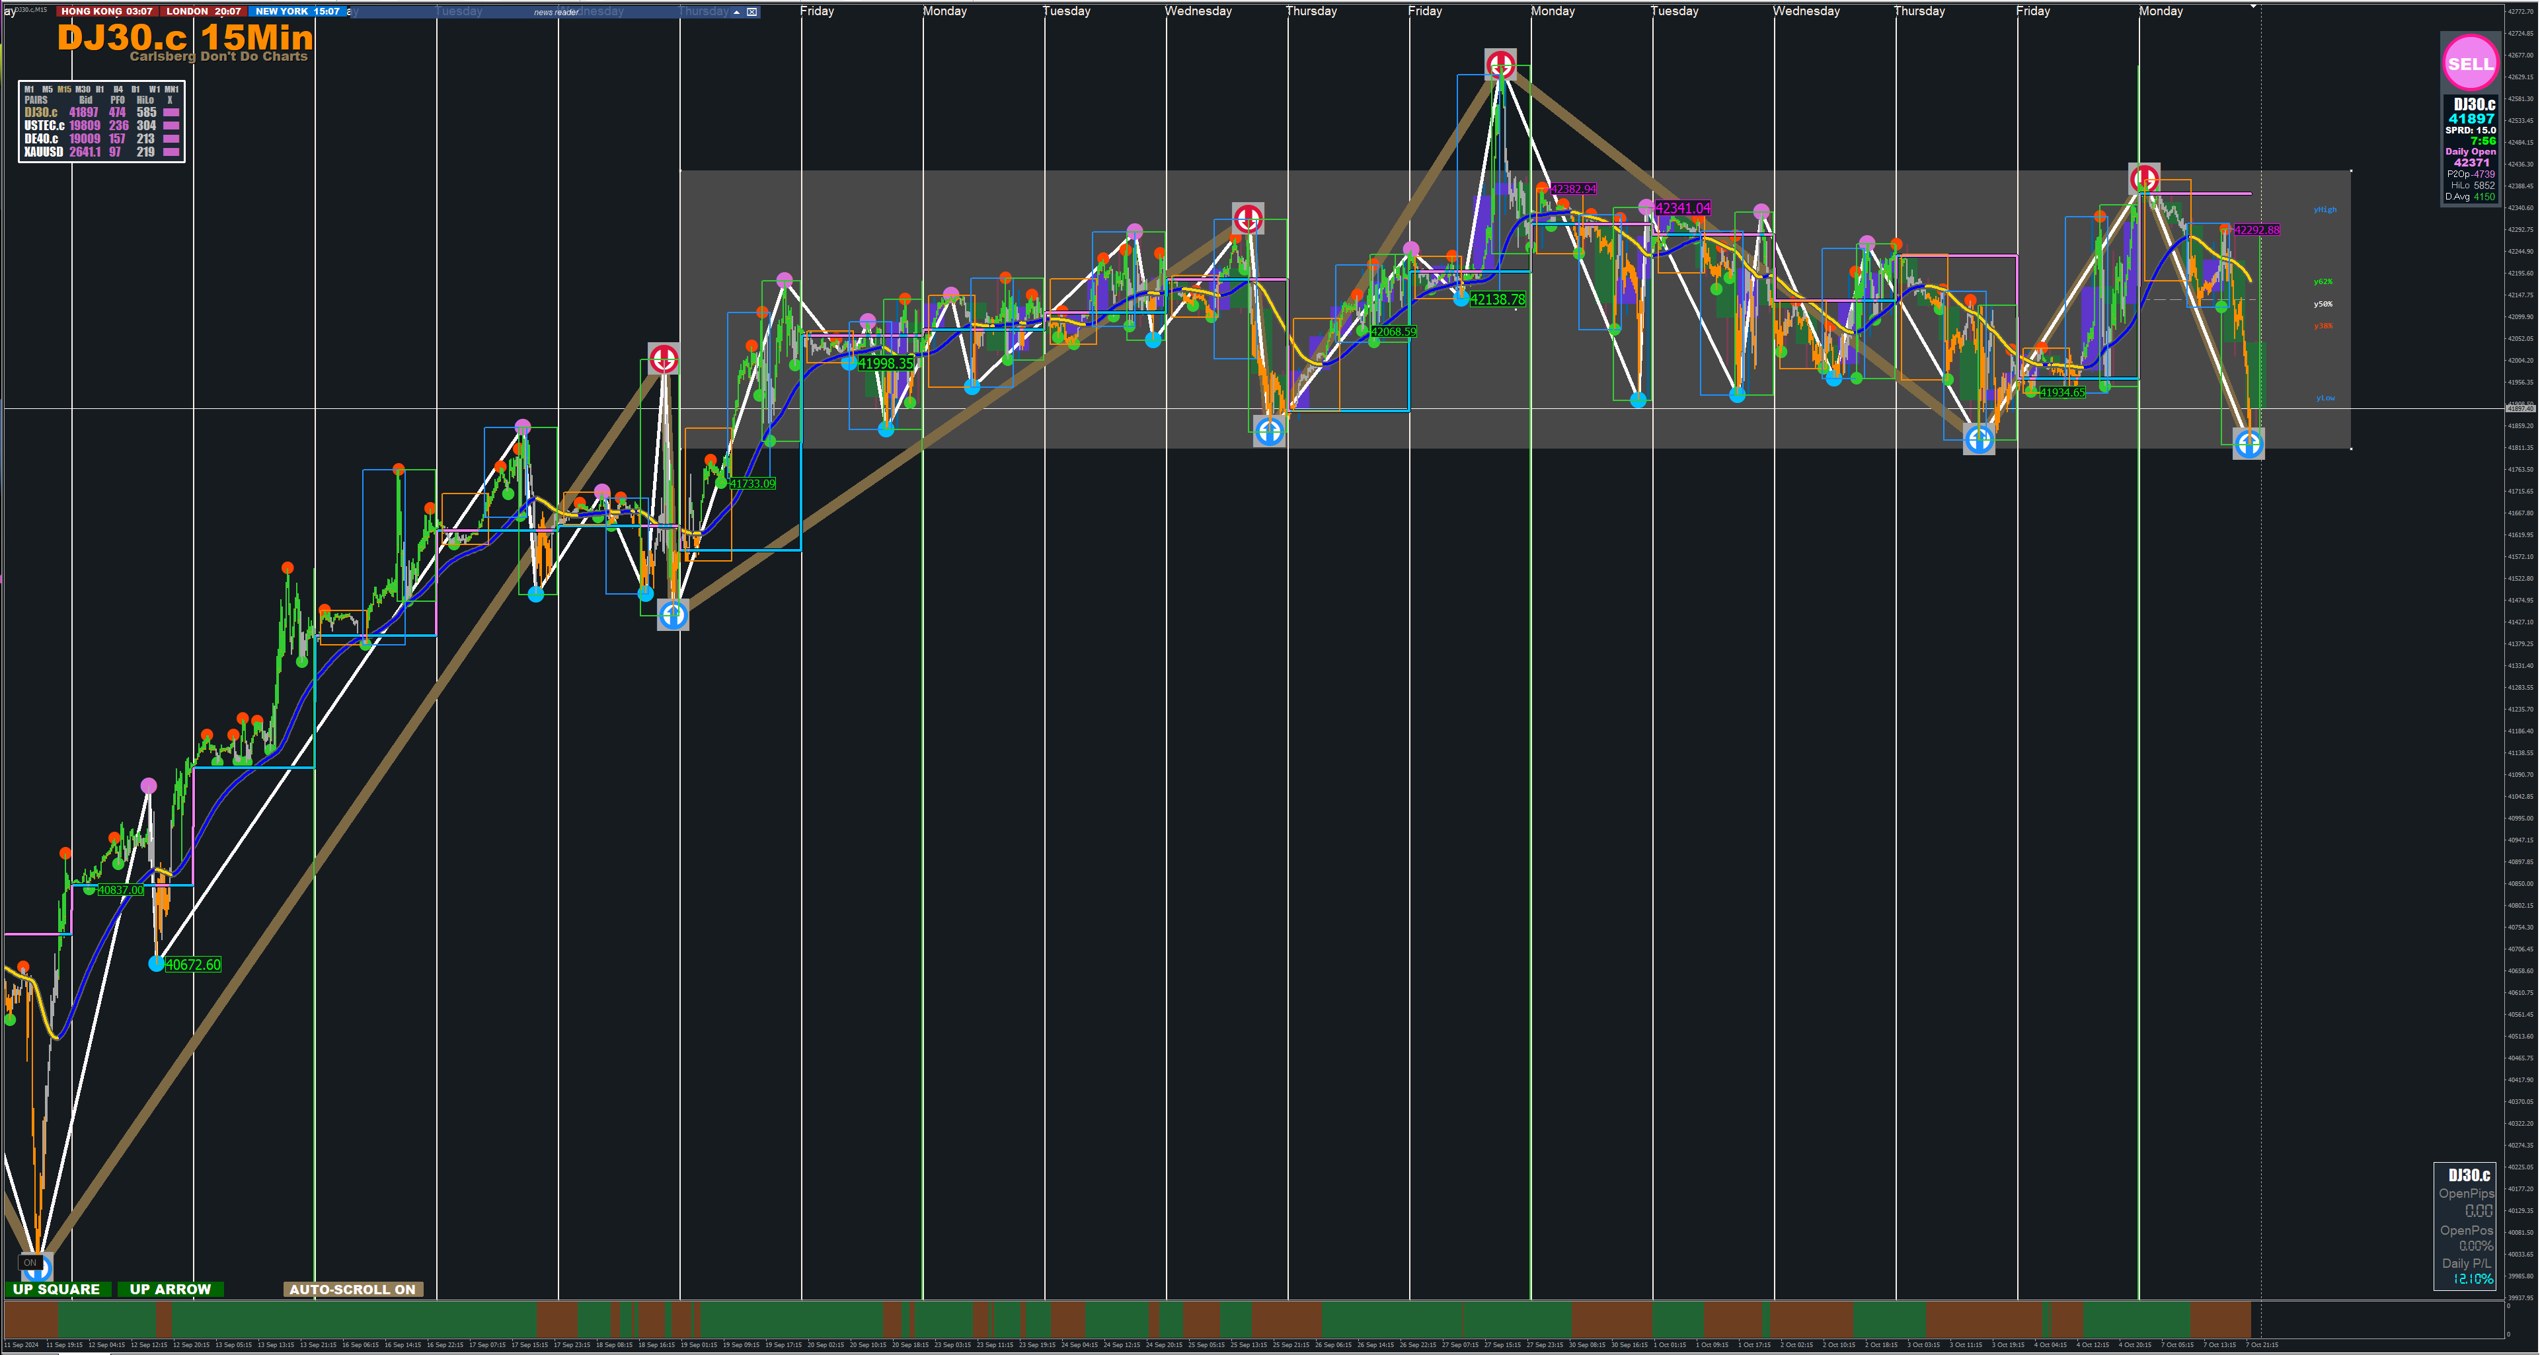Viewport: 2540px width, 1355px height.
Task: Toggle the UP ARROW button
Action: 170,1289
